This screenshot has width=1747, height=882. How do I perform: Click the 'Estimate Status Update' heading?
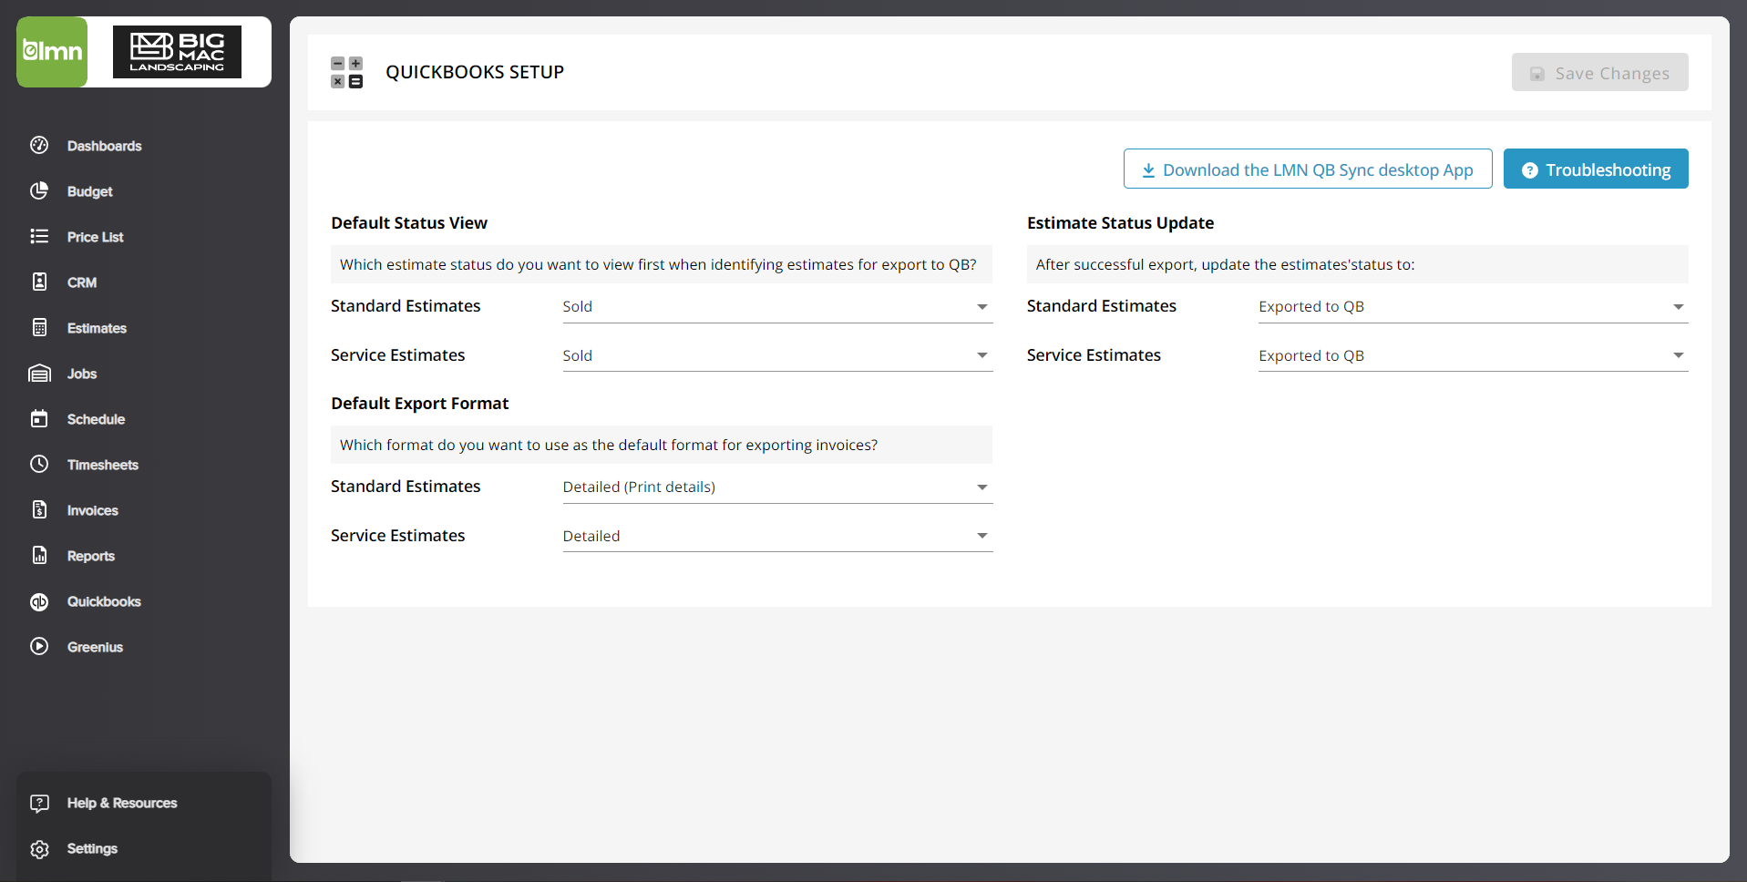tap(1120, 223)
